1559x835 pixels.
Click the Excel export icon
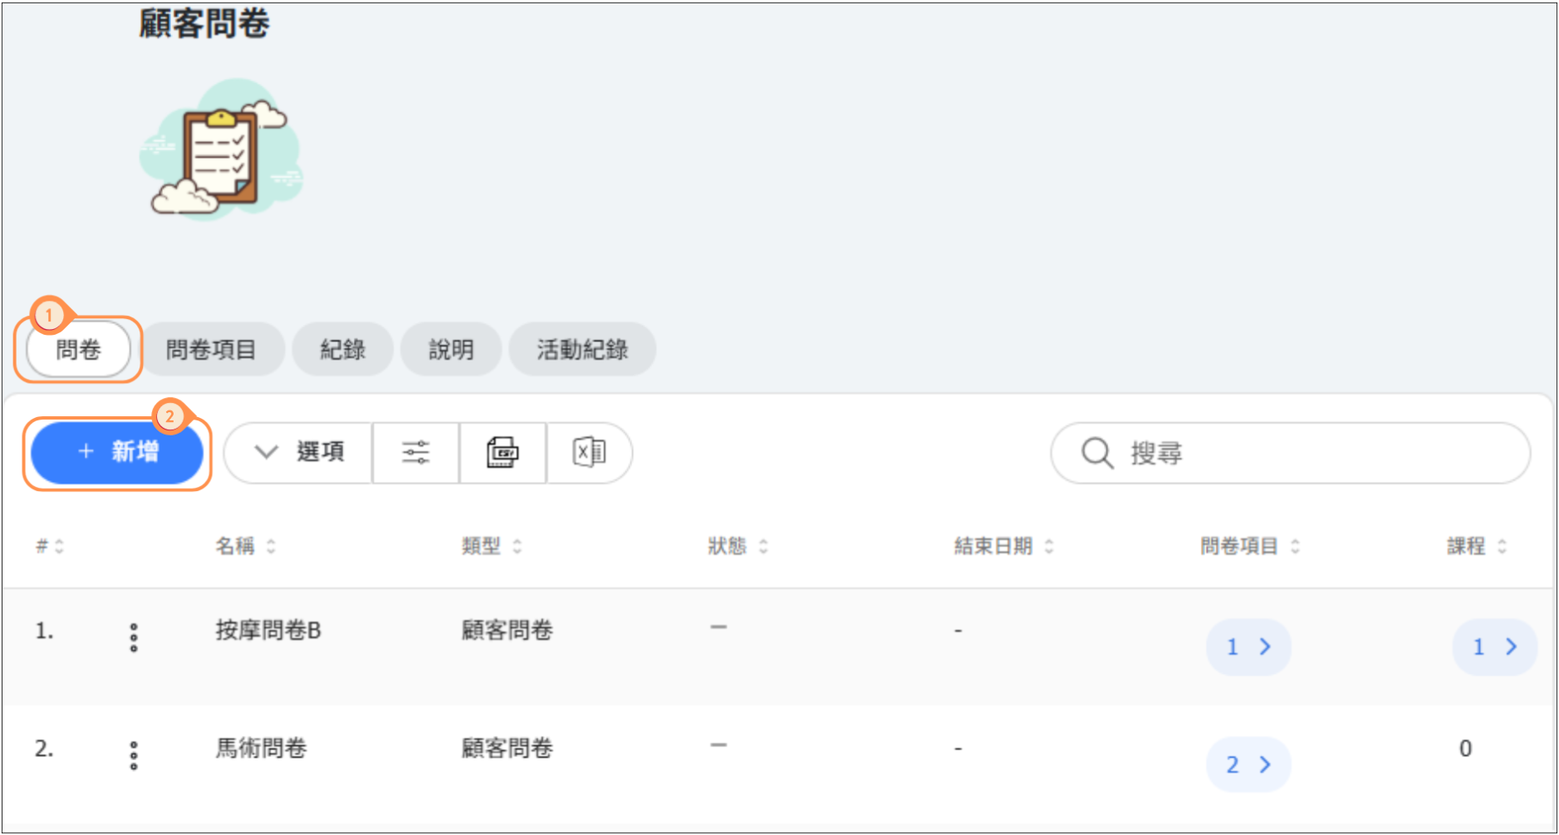[589, 453]
